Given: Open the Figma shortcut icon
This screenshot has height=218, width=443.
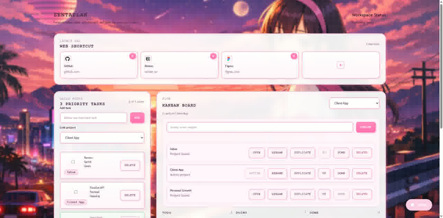Looking at the screenshot, I should [229, 59].
